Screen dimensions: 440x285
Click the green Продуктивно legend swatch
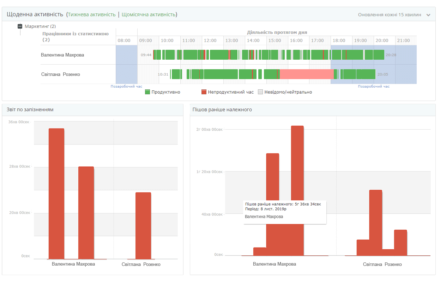tap(147, 92)
